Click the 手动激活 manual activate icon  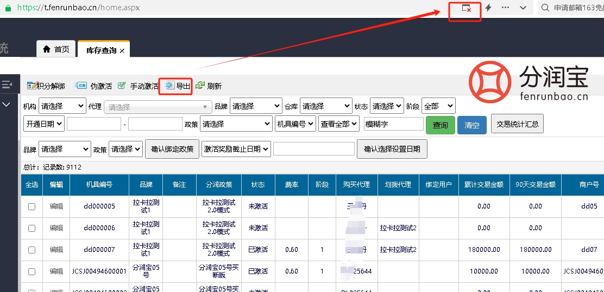pyautogui.click(x=122, y=86)
